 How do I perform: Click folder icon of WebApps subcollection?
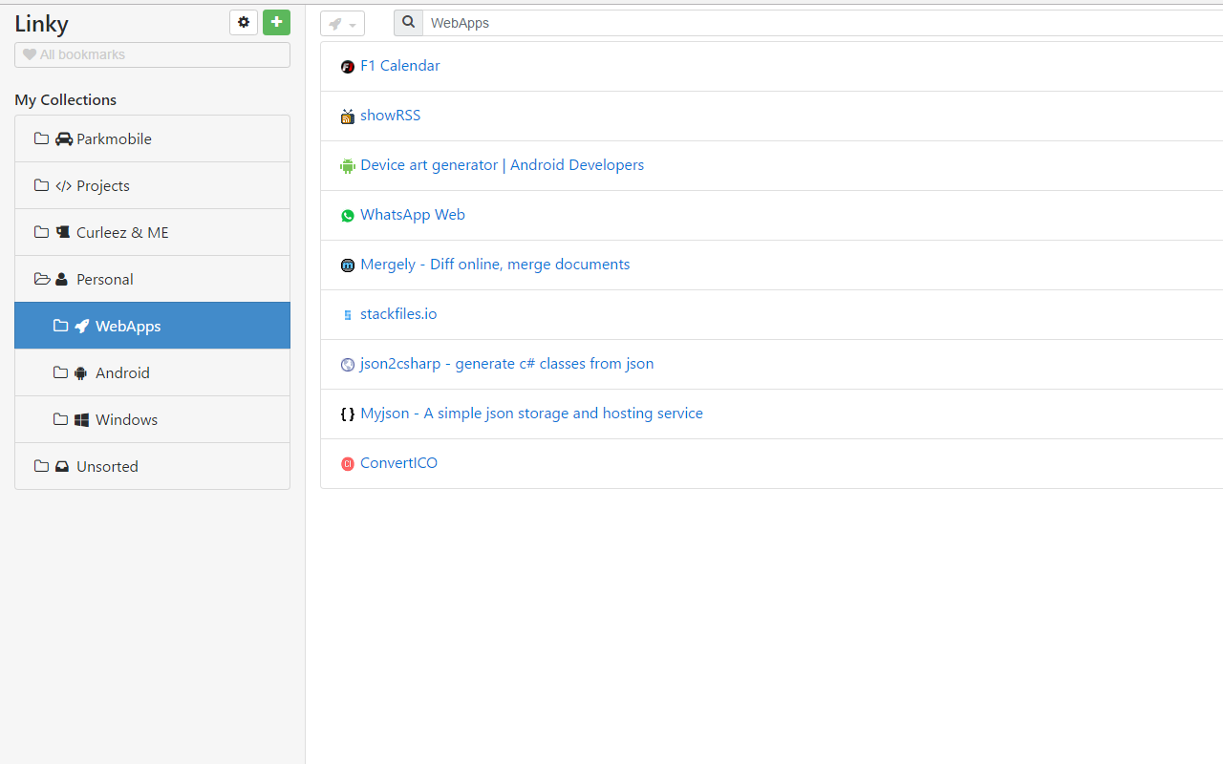[x=60, y=326]
